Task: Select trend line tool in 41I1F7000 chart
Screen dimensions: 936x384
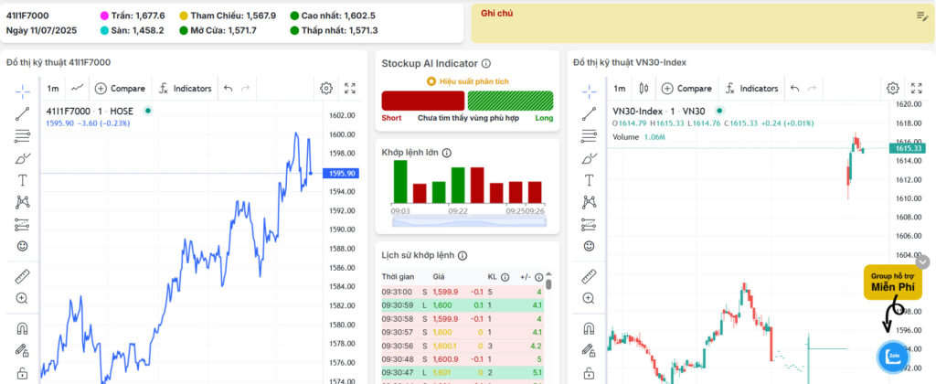Action: pos(23,113)
